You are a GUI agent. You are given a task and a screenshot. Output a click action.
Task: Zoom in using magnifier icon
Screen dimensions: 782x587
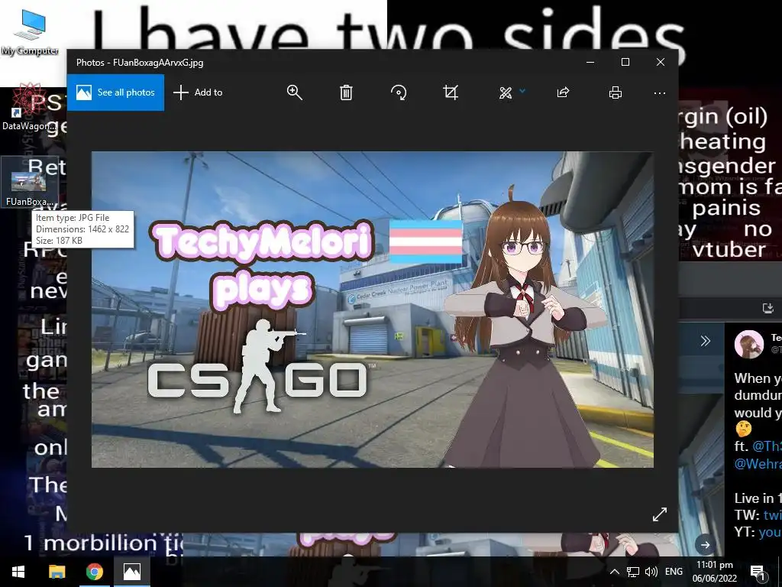294,92
